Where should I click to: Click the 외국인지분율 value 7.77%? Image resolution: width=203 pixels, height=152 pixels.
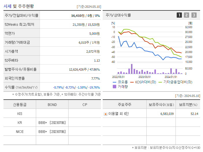[95, 78]
